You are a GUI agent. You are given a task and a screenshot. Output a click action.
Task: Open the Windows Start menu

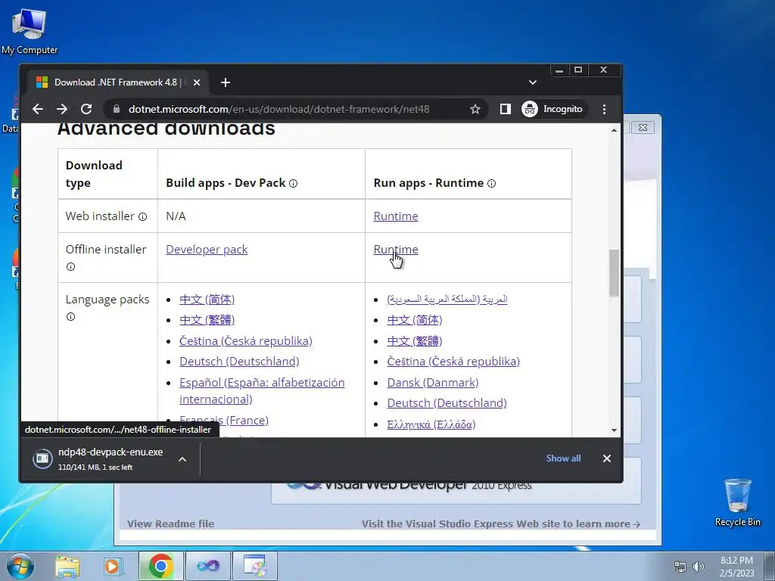(x=20, y=566)
